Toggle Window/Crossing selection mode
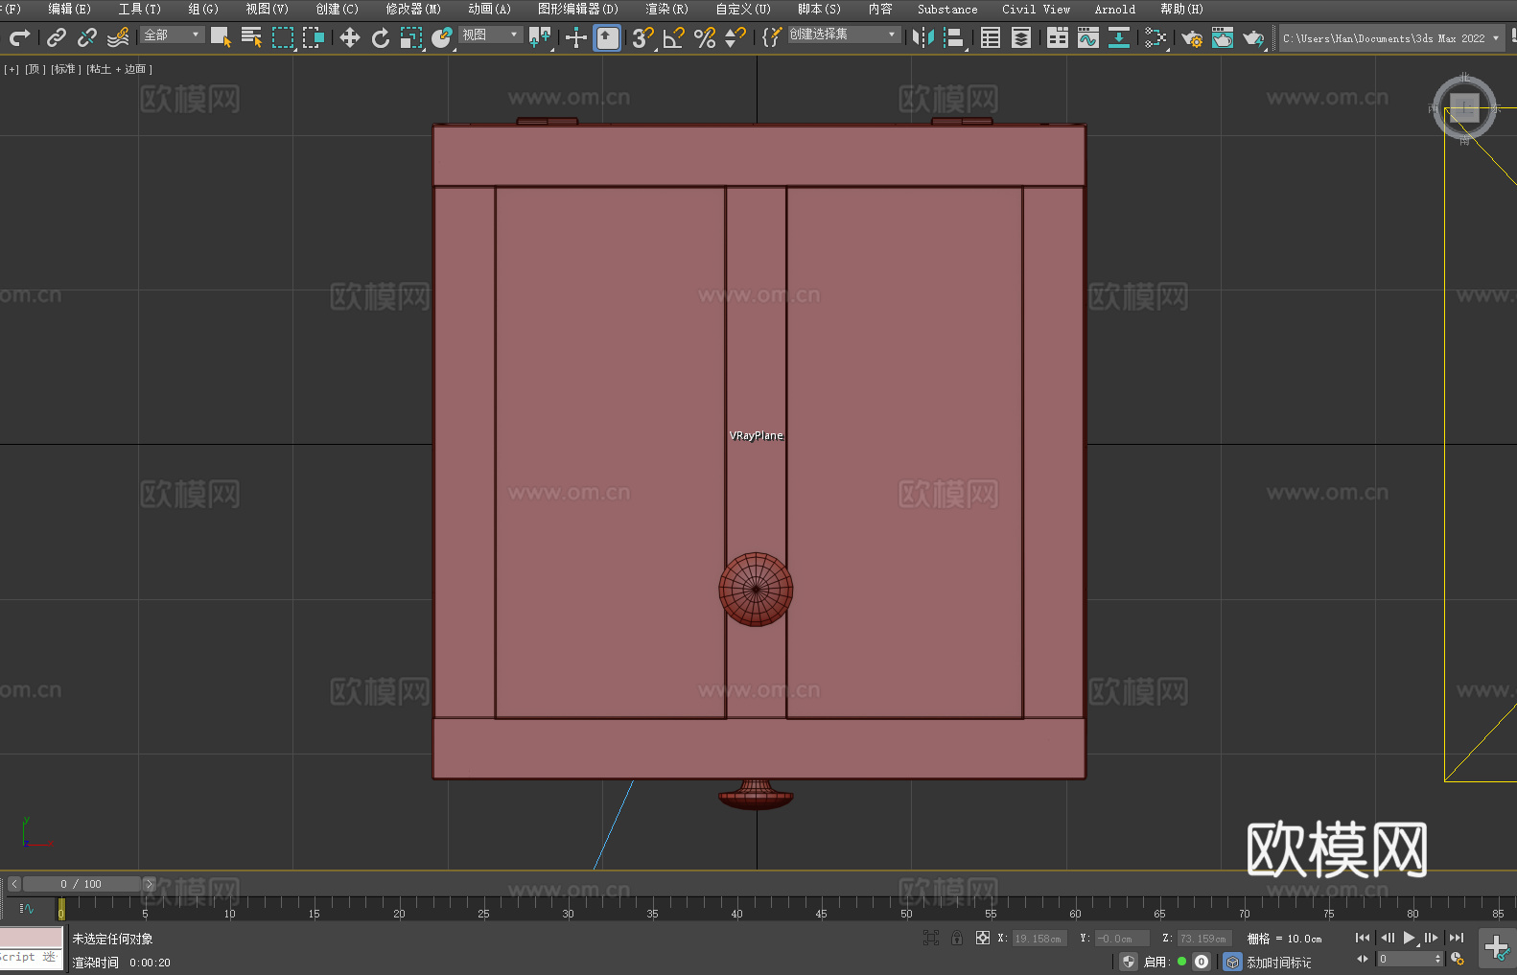The width and height of the screenshot is (1517, 975). [314, 37]
